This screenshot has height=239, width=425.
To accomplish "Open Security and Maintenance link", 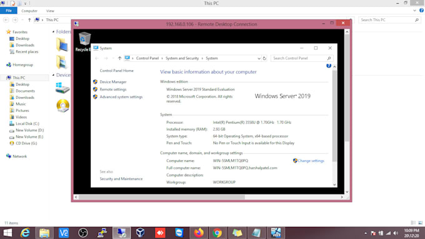I will coord(121,179).
